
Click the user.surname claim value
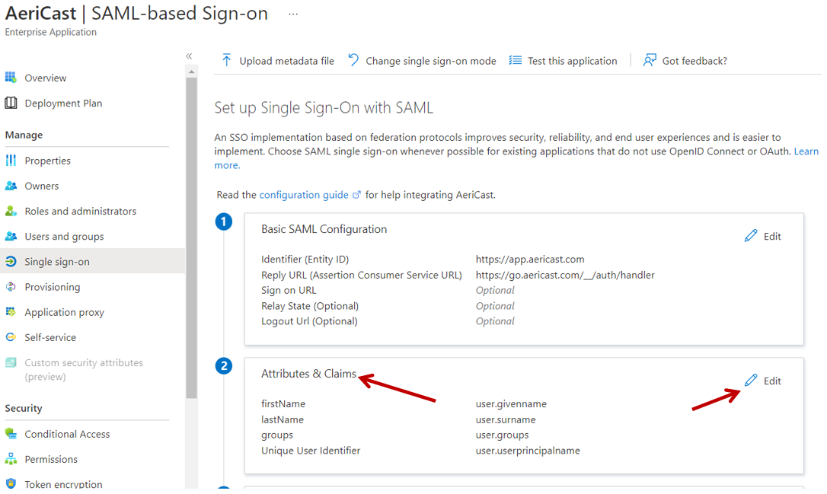[506, 419]
